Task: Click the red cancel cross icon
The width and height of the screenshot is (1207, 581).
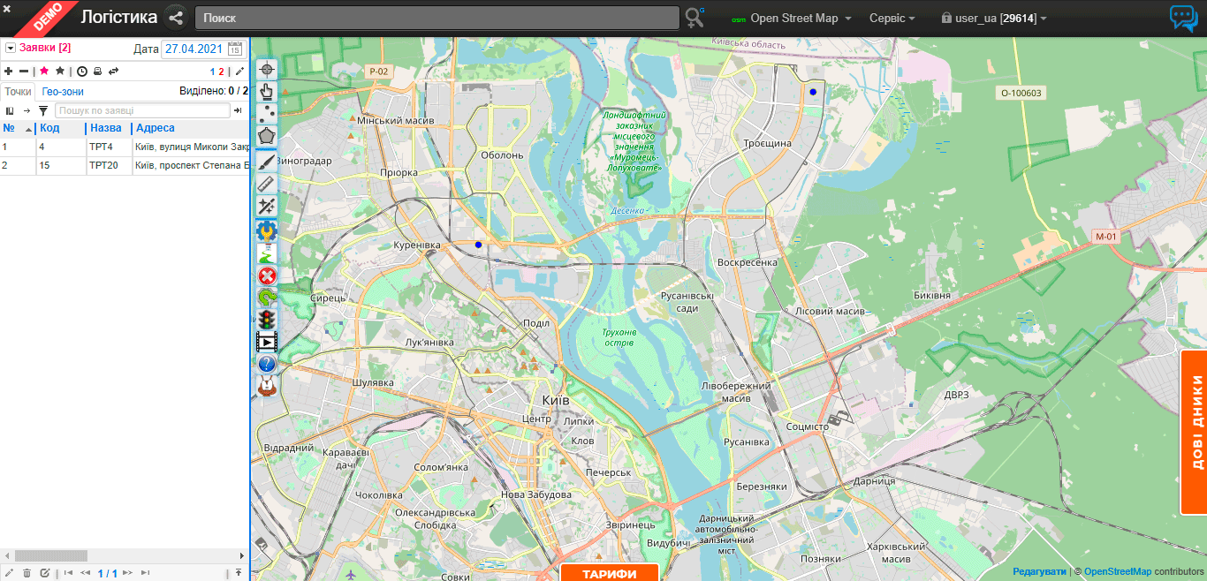Action: pyautogui.click(x=267, y=275)
